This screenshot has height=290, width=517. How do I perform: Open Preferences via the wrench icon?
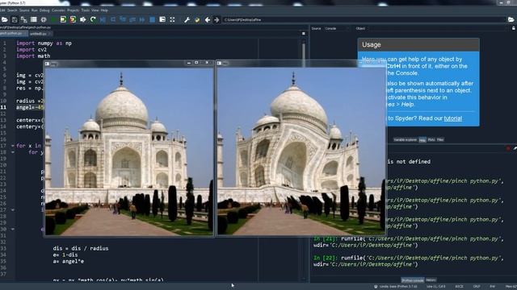coord(187,19)
